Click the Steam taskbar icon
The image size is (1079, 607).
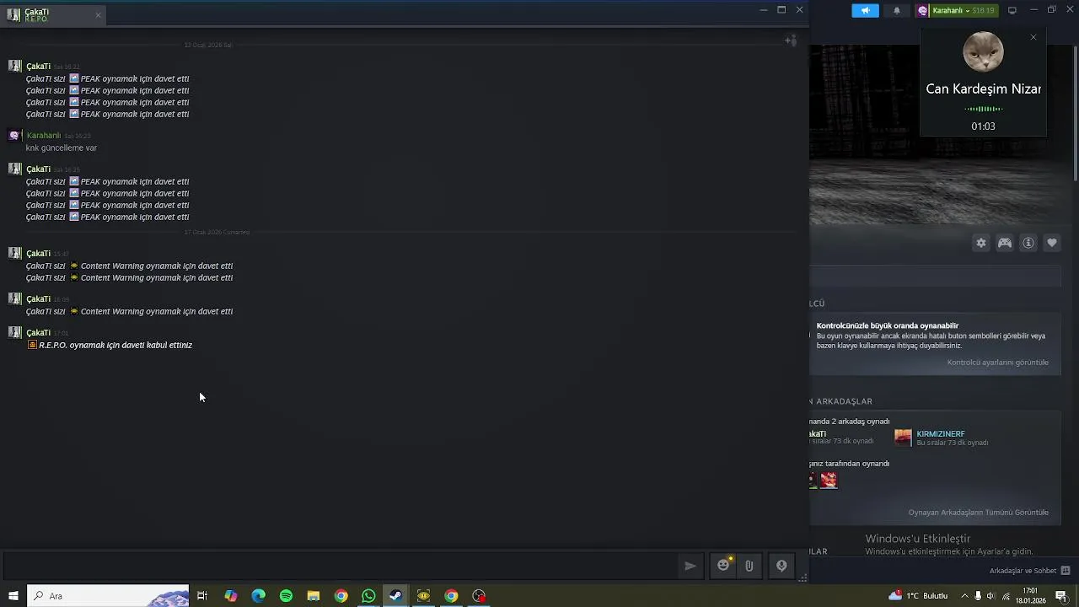coord(395,596)
